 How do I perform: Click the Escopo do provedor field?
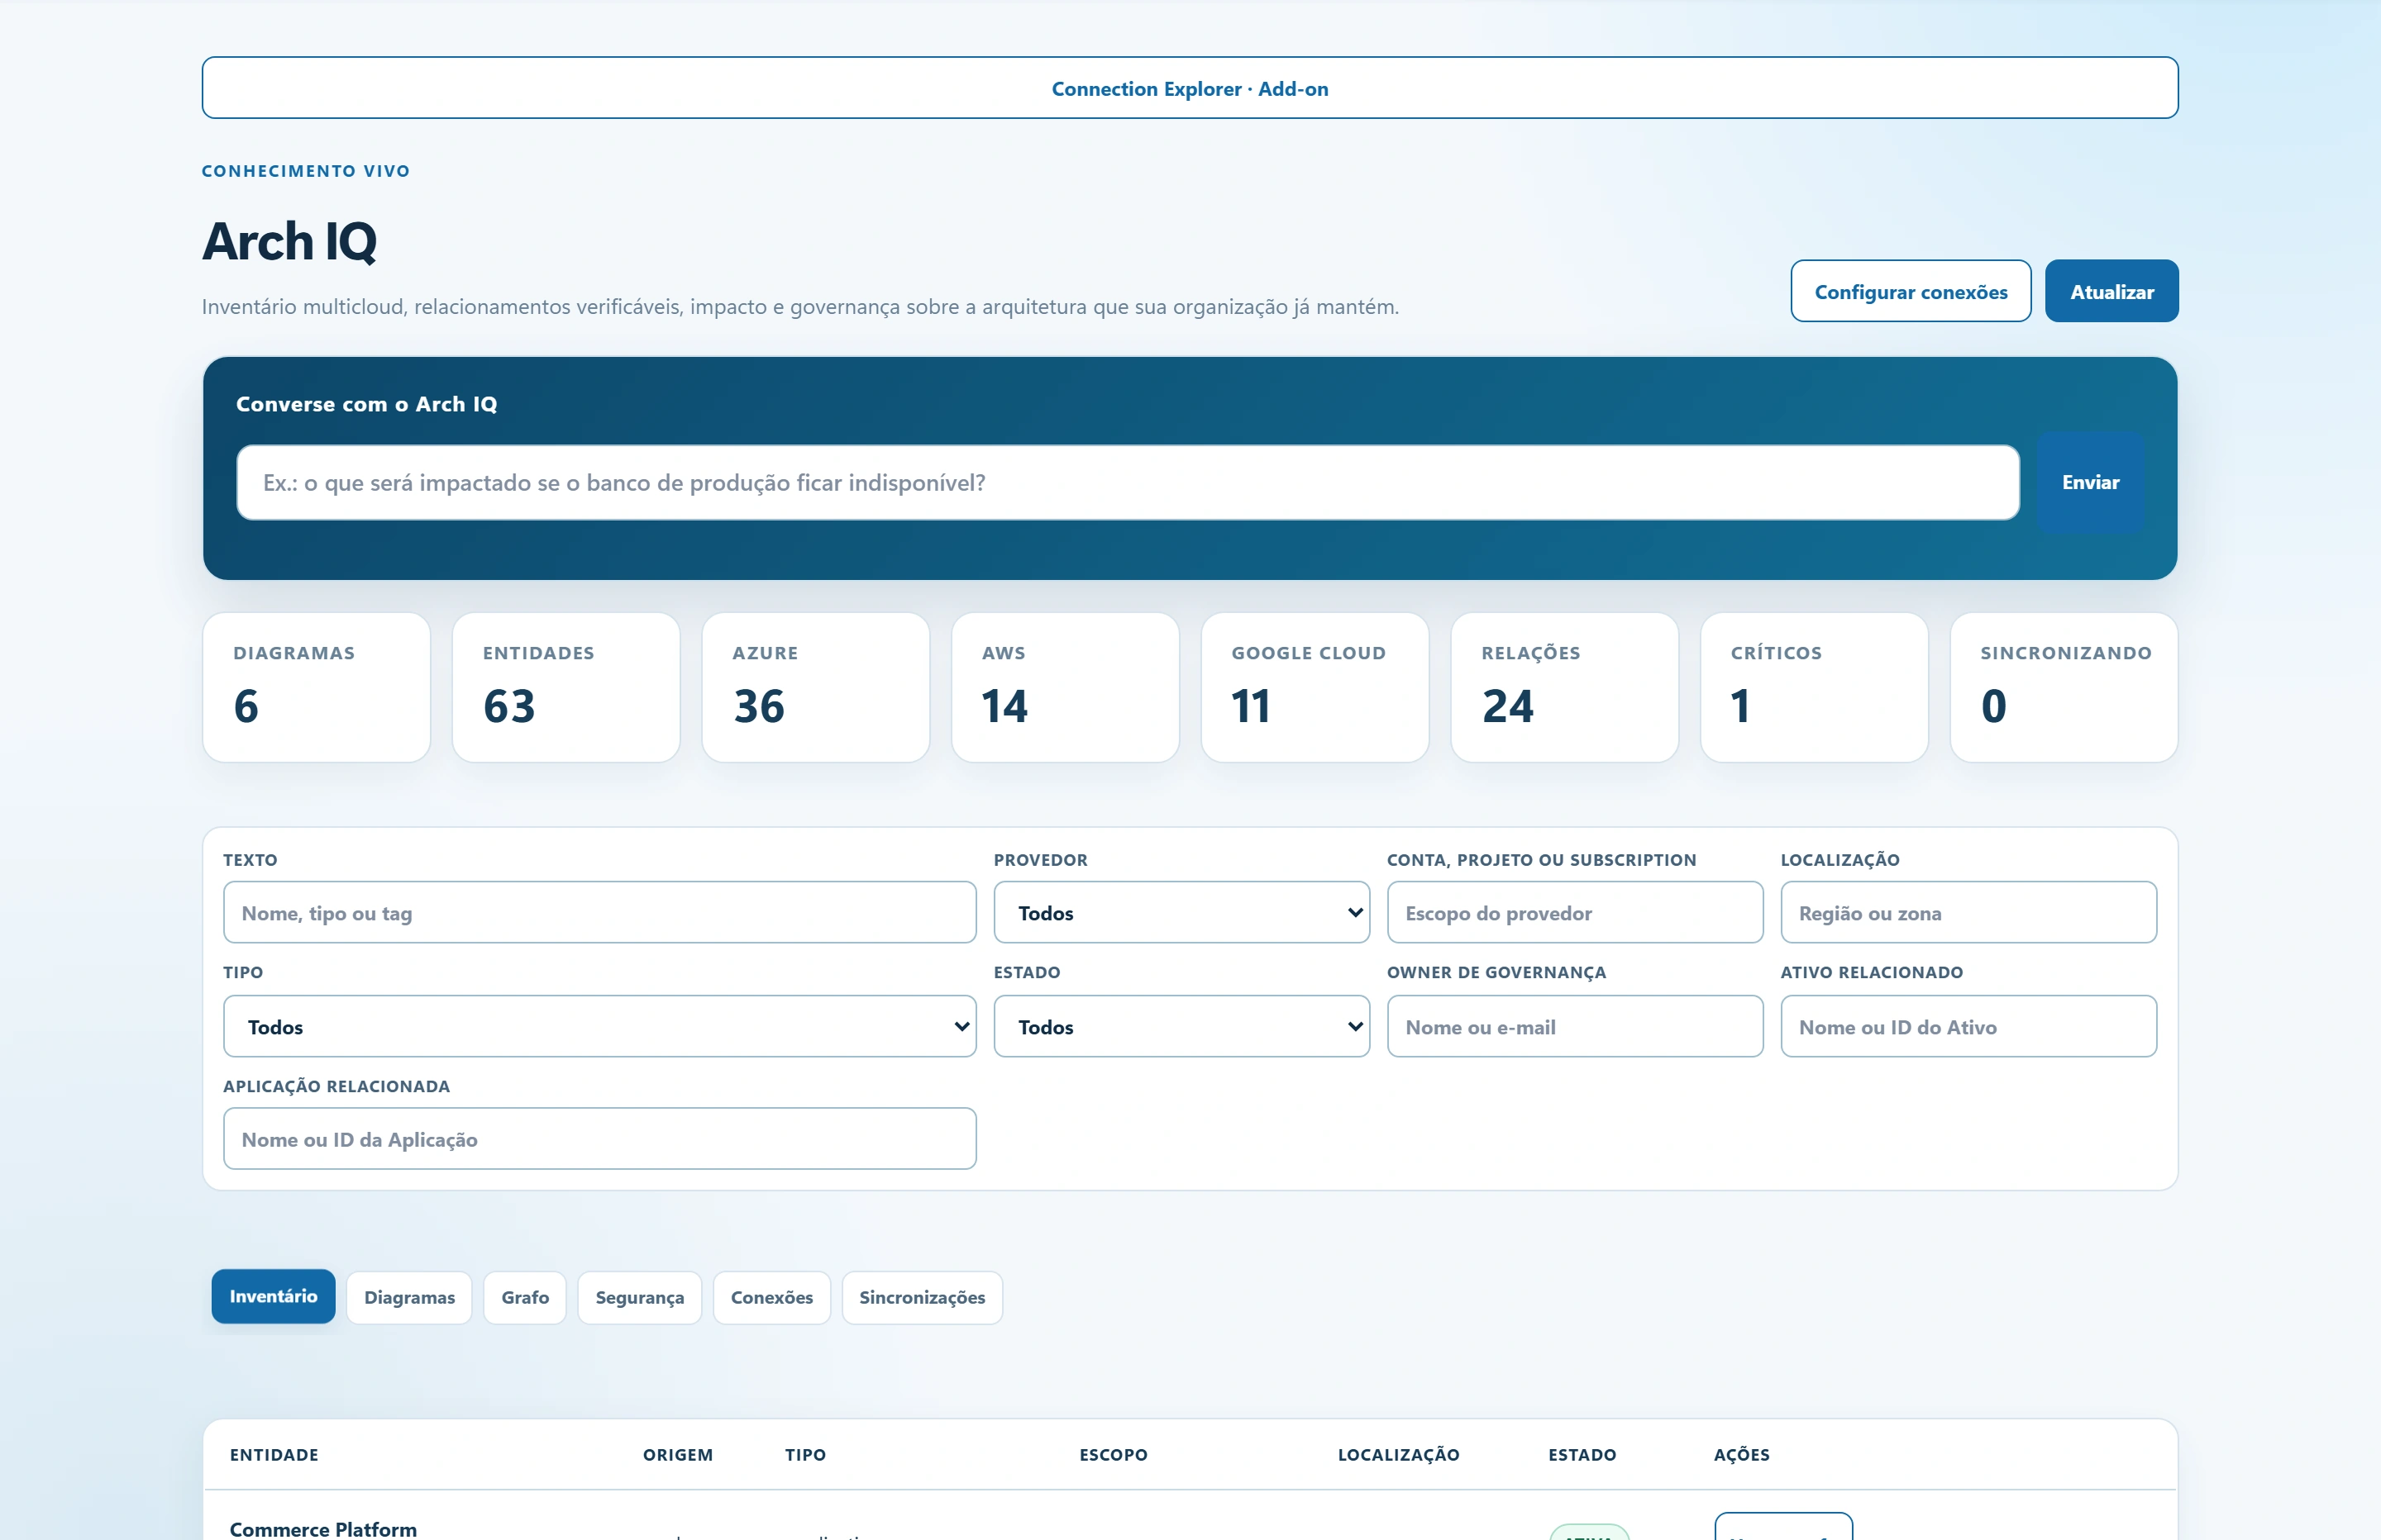[1575, 912]
